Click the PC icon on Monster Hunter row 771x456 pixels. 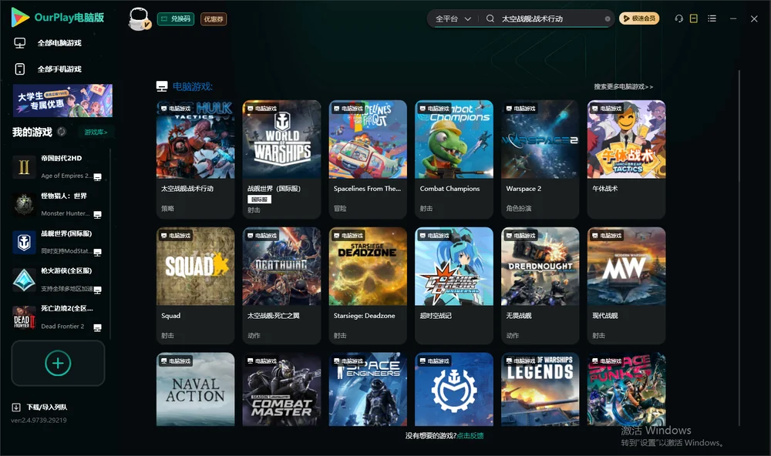pyautogui.click(x=97, y=215)
